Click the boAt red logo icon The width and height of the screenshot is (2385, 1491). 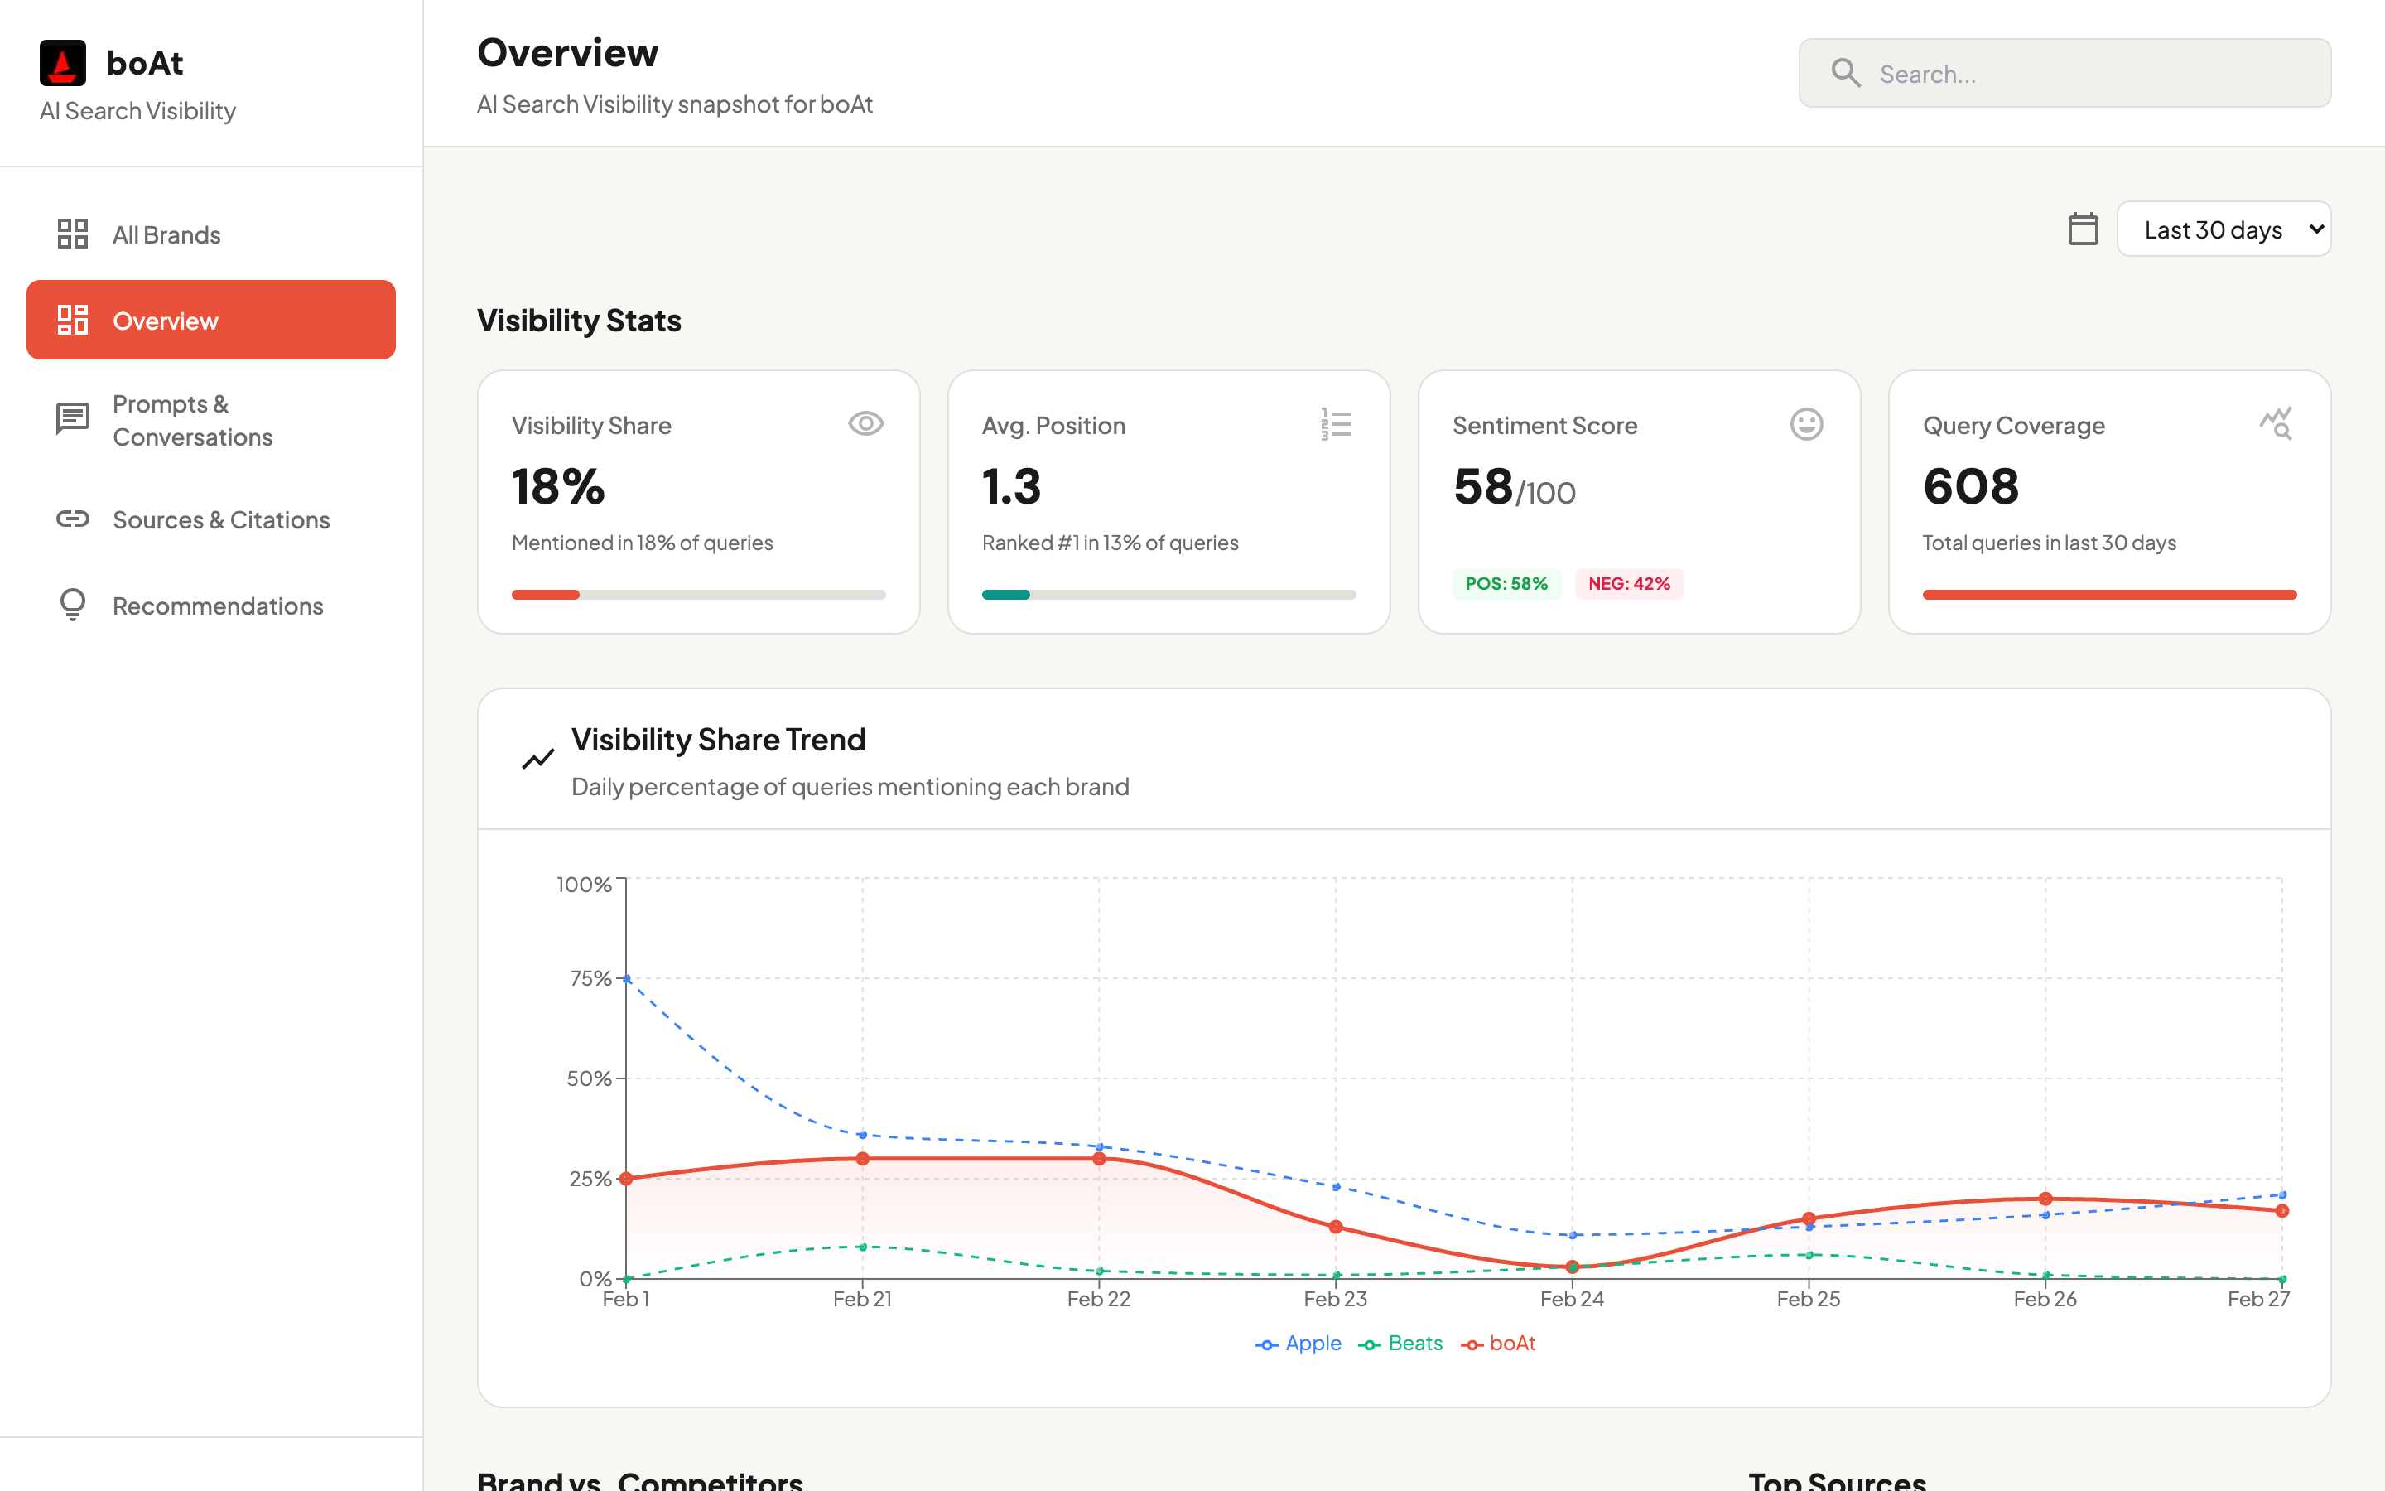(x=62, y=63)
